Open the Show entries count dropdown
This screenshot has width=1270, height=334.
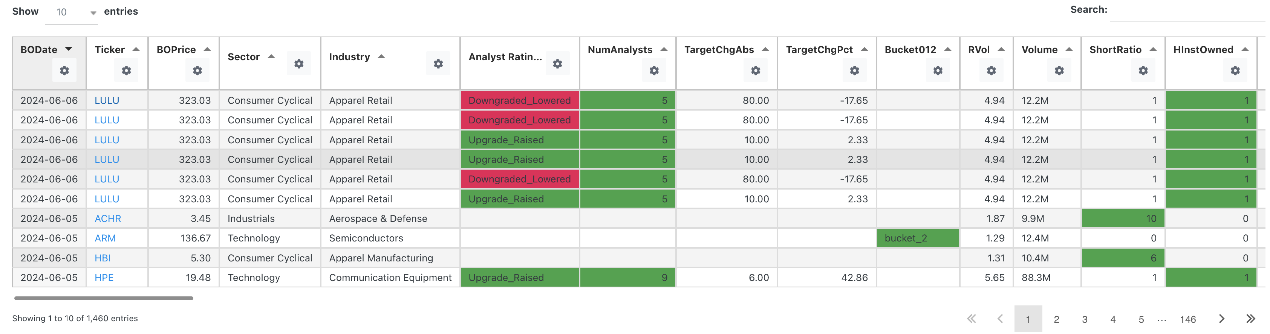point(72,12)
